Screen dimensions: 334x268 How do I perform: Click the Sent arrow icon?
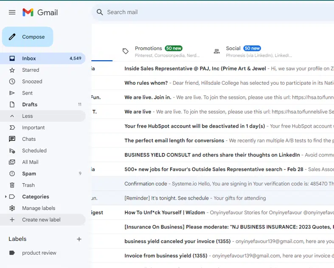point(12,93)
